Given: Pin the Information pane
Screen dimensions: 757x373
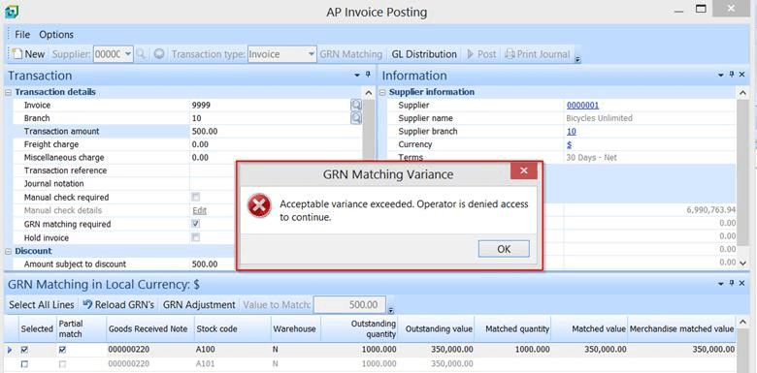Looking at the screenshot, I should pos(732,75).
